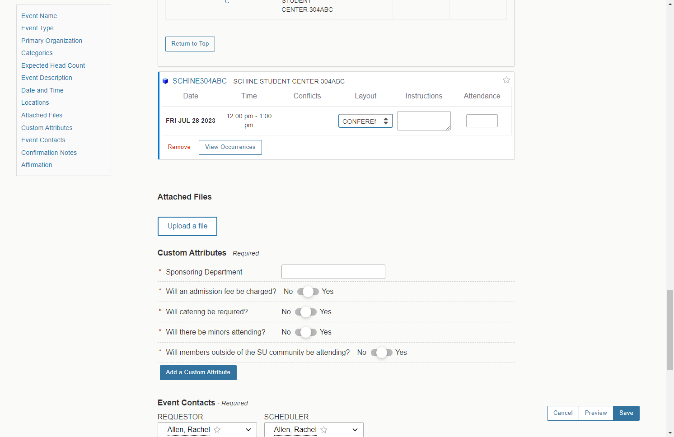674x437 pixels.
Task: Jump to Event Name section
Action: (39, 16)
